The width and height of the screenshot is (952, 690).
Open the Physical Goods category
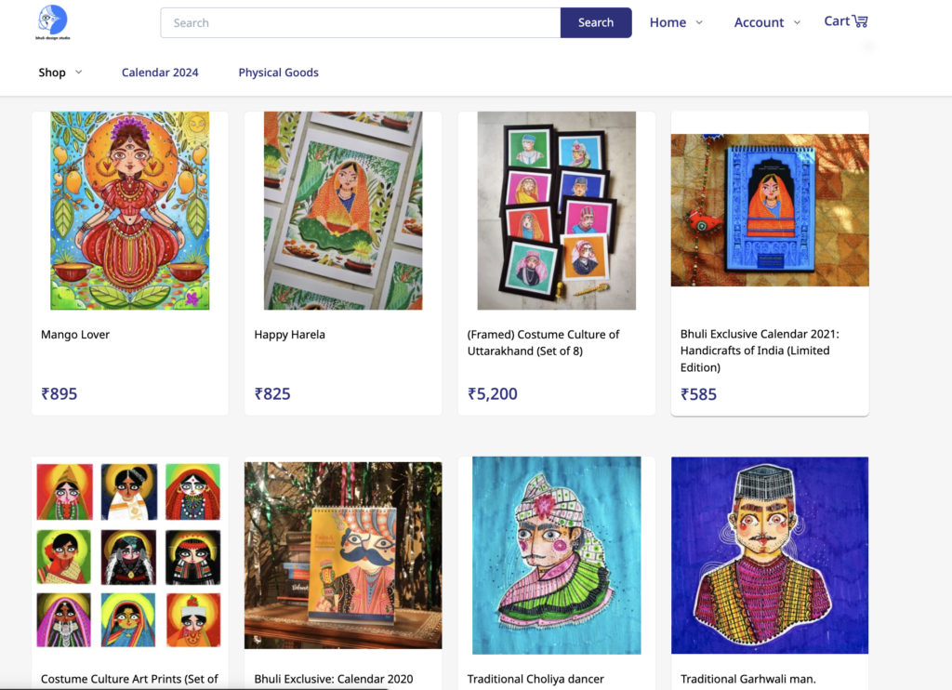278,73
